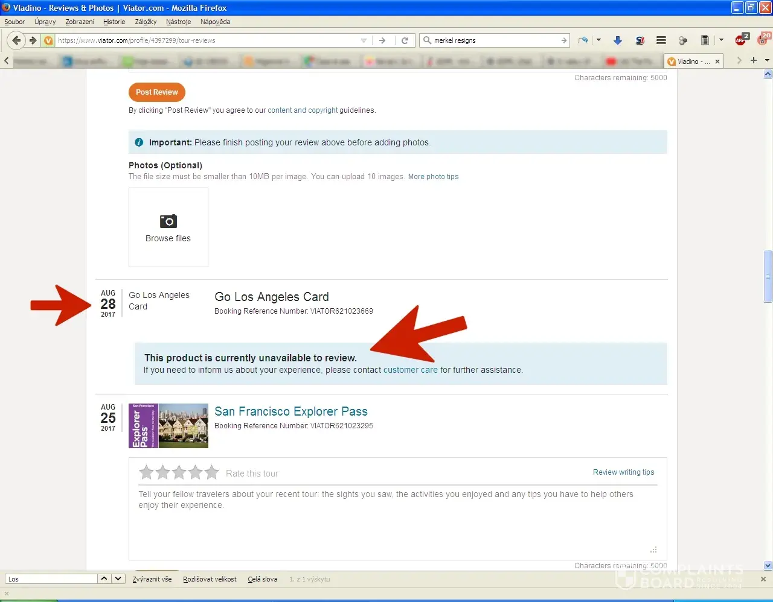Open the Downloads blue arrow icon

point(617,40)
